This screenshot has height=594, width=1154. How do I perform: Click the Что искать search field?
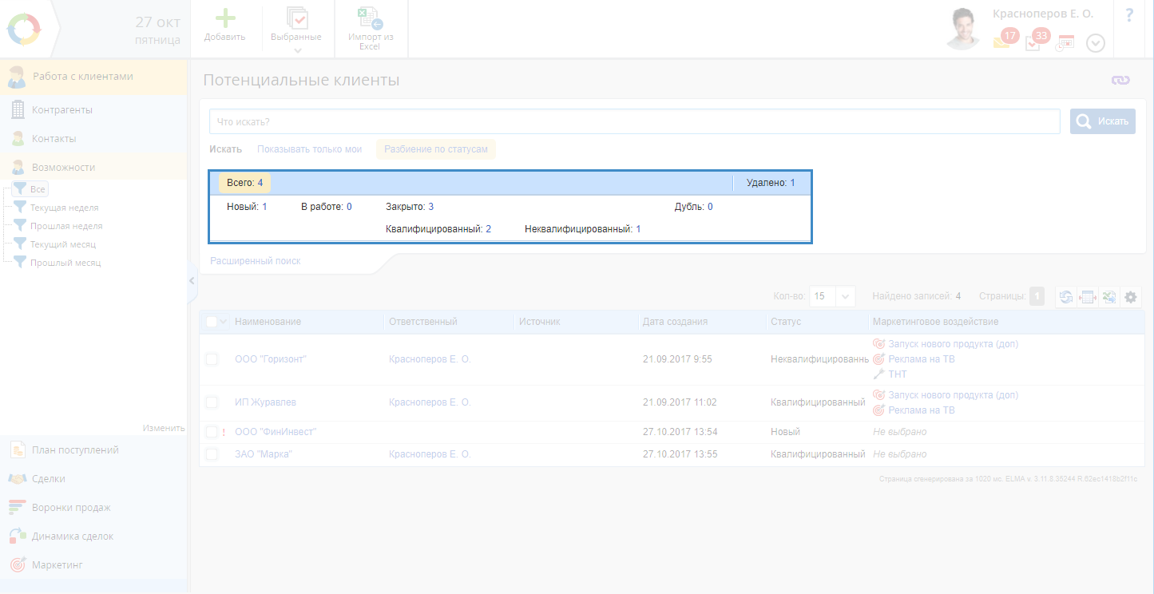[x=634, y=122]
